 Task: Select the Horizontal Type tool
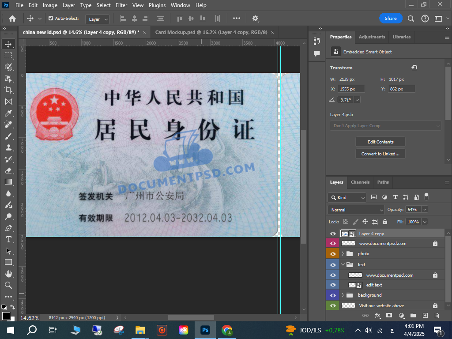8,239
